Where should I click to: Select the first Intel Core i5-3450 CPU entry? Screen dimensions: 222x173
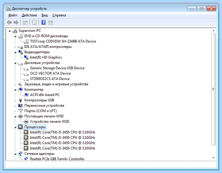click(x=63, y=132)
